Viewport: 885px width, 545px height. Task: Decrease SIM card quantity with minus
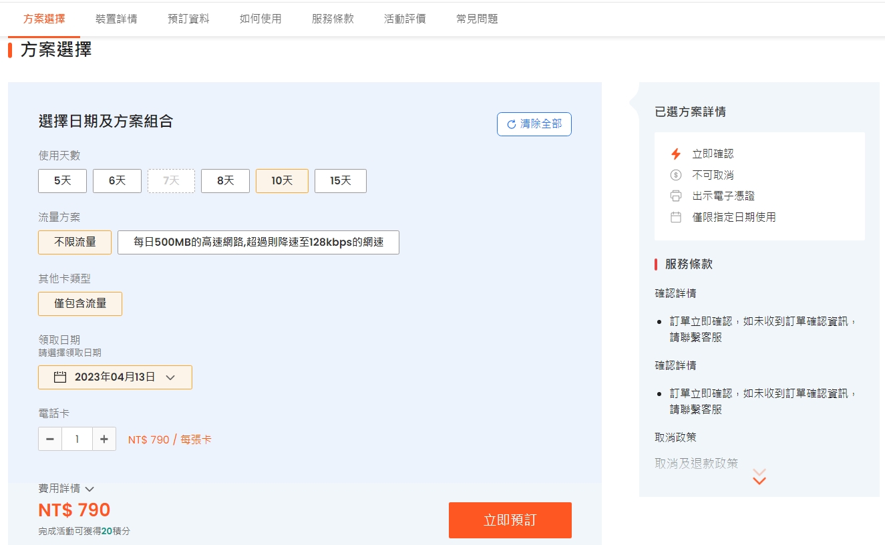pyautogui.click(x=50, y=439)
